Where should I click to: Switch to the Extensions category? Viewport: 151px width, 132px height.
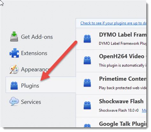click(34, 53)
